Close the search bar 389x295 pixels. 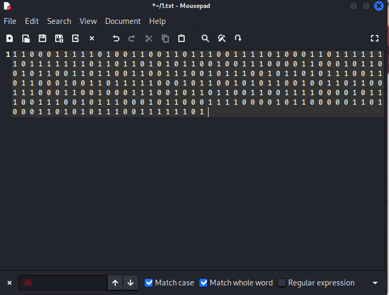point(10,283)
